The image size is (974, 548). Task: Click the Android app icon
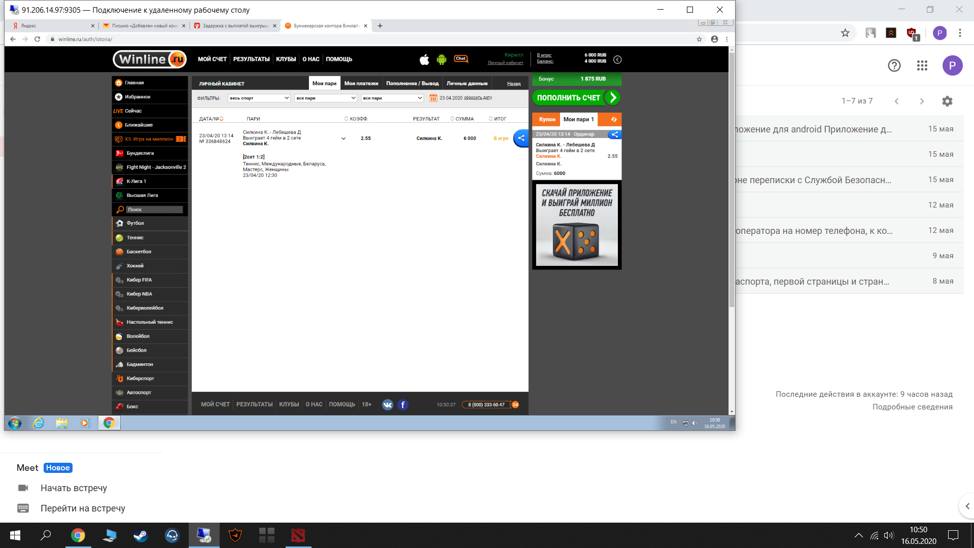tap(441, 60)
